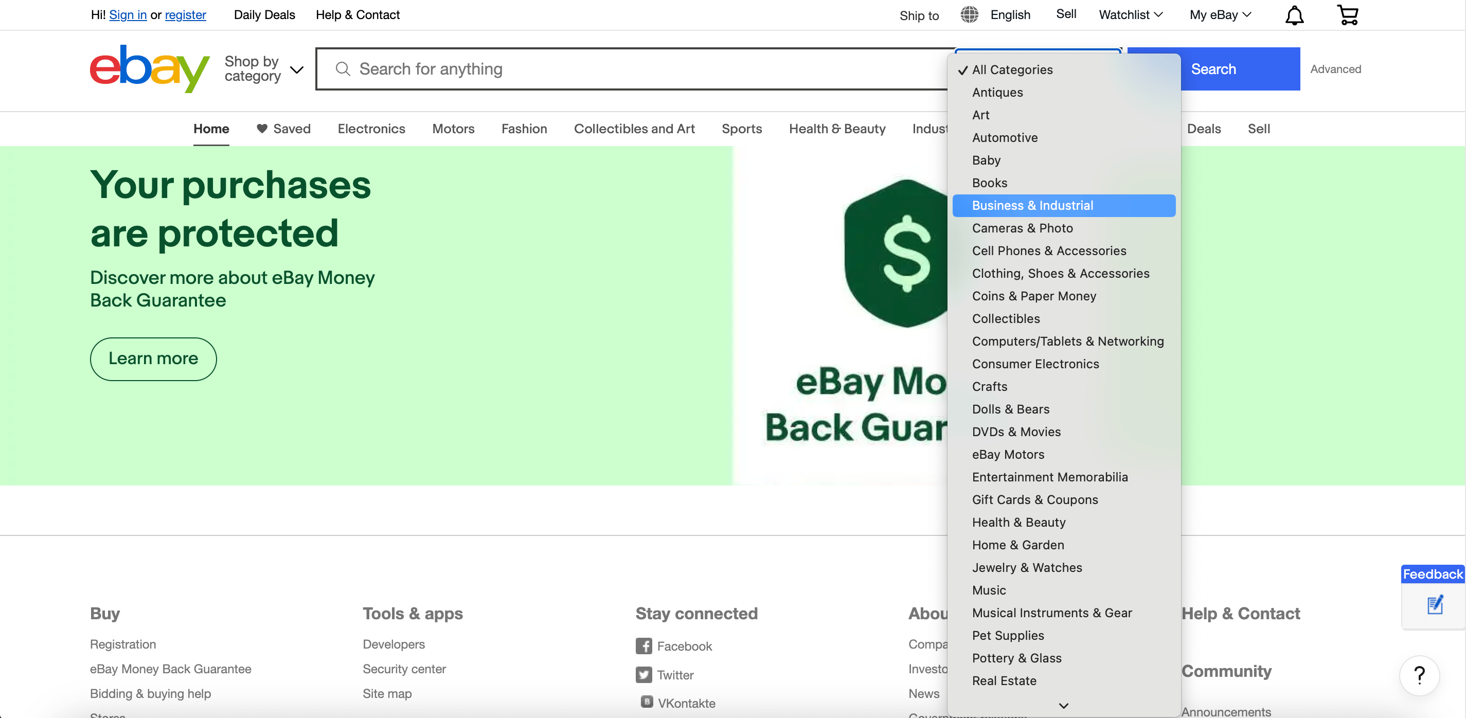
Task: Open the My eBay dropdown
Action: (1220, 15)
